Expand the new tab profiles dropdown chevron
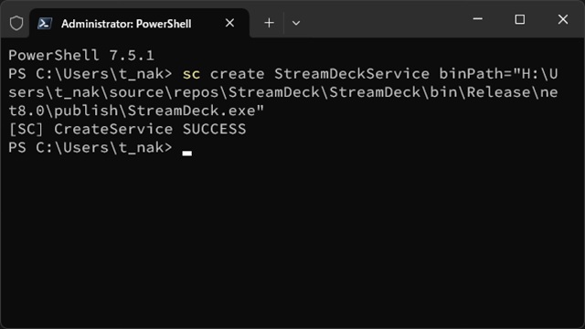 296,23
